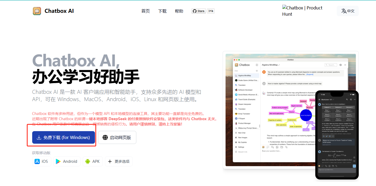Click the red DeepSeek bundling warning text

pos(125,119)
